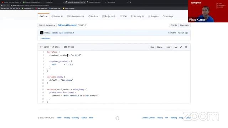The height and width of the screenshot is (128, 228).
Task: Switch to the Actions tab
Action: pyautogui.click(x=93, y=16)
